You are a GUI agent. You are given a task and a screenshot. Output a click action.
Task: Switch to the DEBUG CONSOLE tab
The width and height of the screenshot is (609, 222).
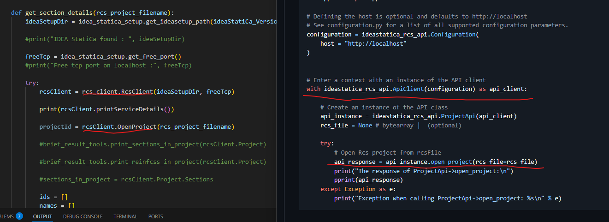83,216
